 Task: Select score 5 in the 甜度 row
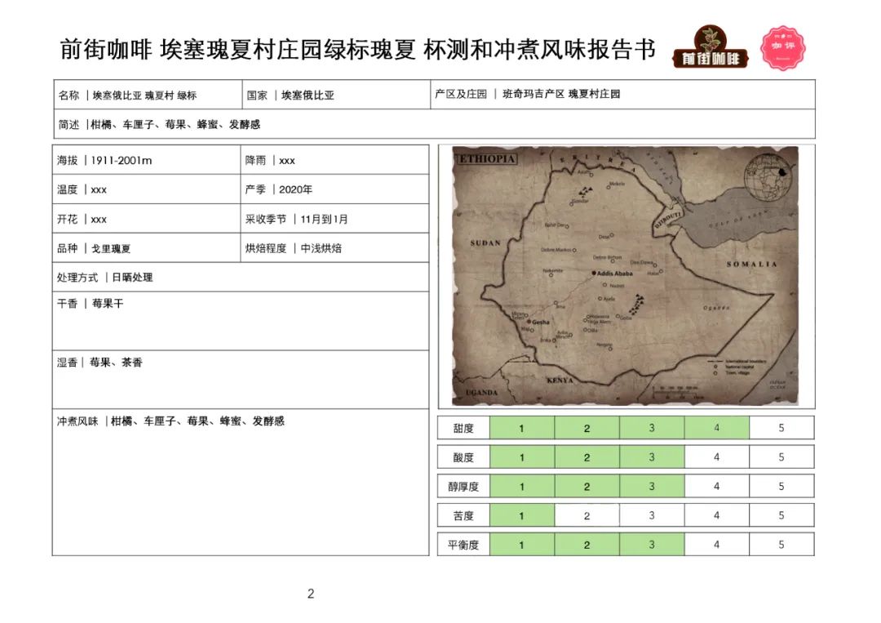[781, 428]
